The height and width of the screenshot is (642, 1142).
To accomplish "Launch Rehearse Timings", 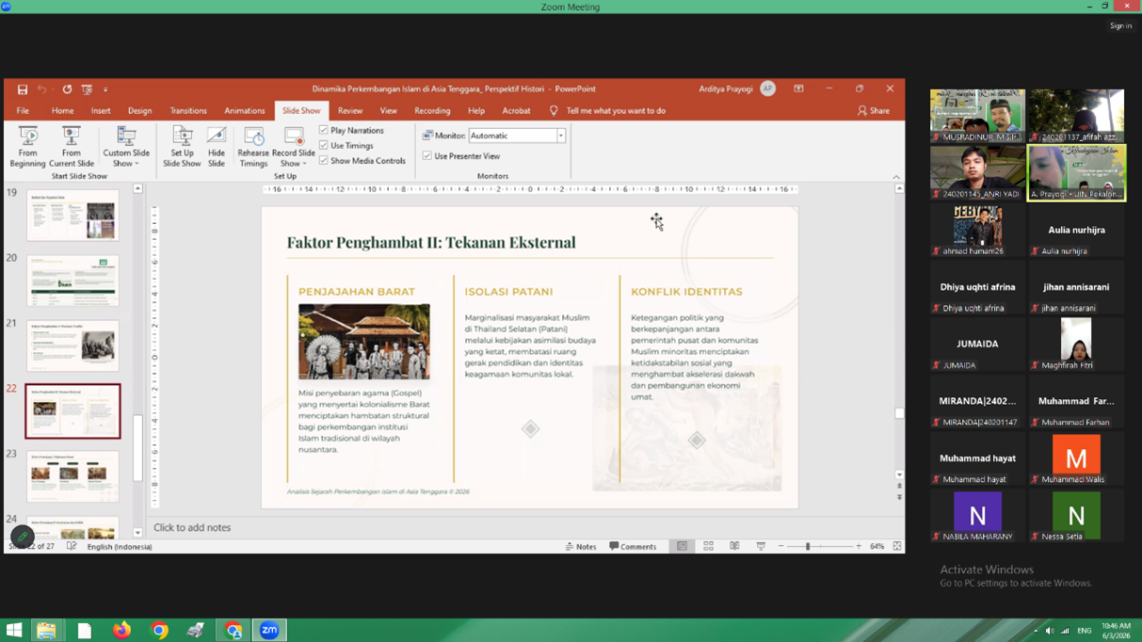I will [x=253, y=146].
